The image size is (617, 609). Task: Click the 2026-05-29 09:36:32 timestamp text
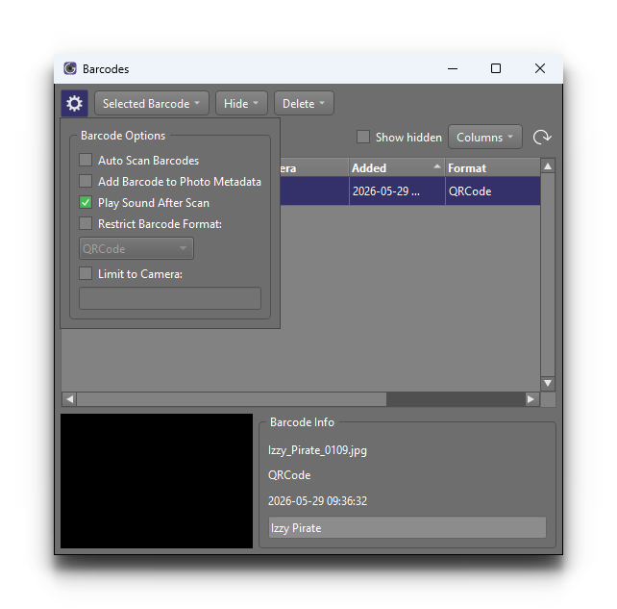[x=317, y=500]
